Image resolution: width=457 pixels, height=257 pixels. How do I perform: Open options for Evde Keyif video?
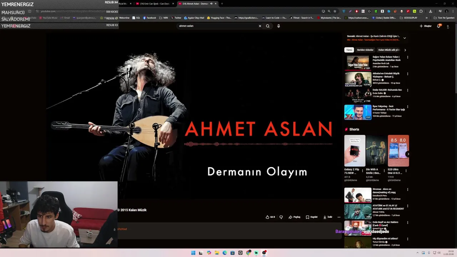407,222
